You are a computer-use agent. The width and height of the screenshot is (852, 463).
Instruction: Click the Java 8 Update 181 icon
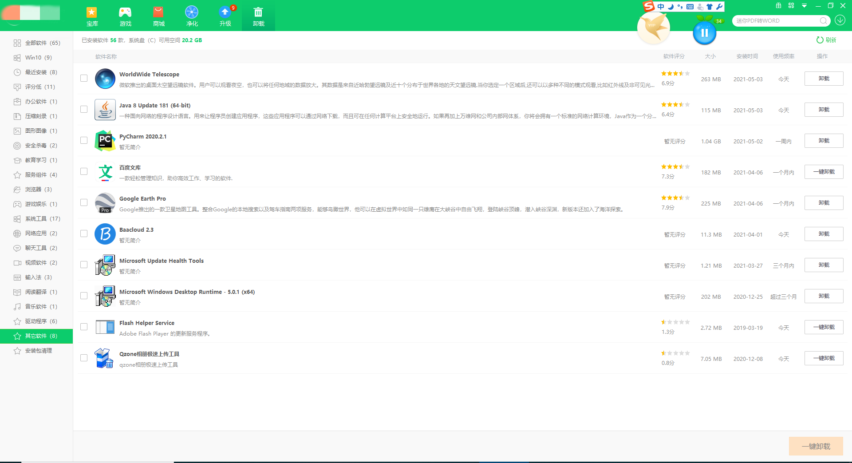click(105, 110)
